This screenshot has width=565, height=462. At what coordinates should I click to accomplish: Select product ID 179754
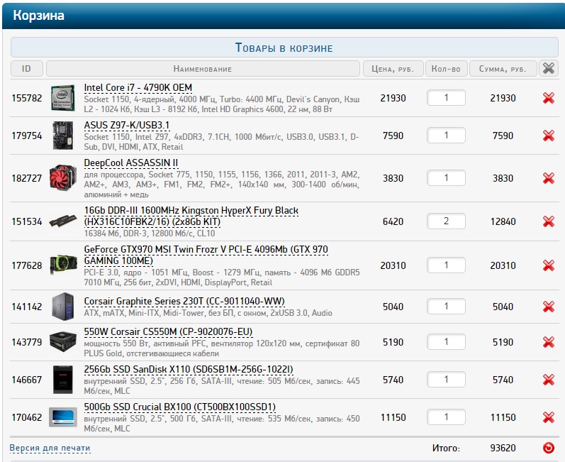(27, 136)
